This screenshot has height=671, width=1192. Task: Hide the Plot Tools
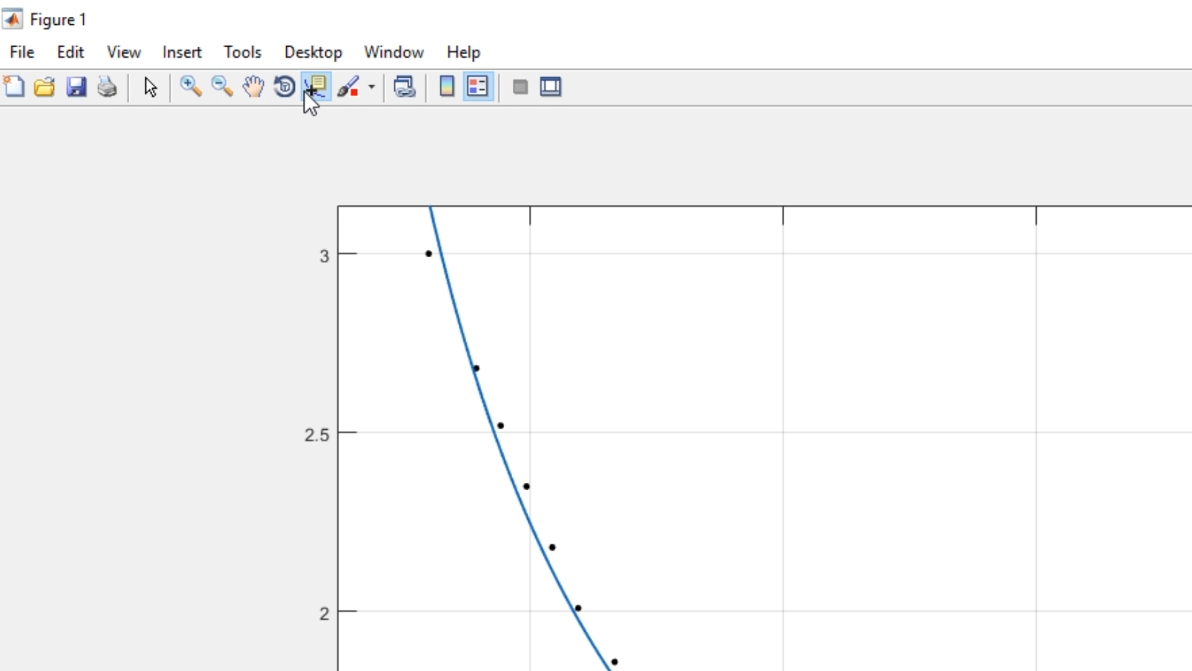[520, 87]
